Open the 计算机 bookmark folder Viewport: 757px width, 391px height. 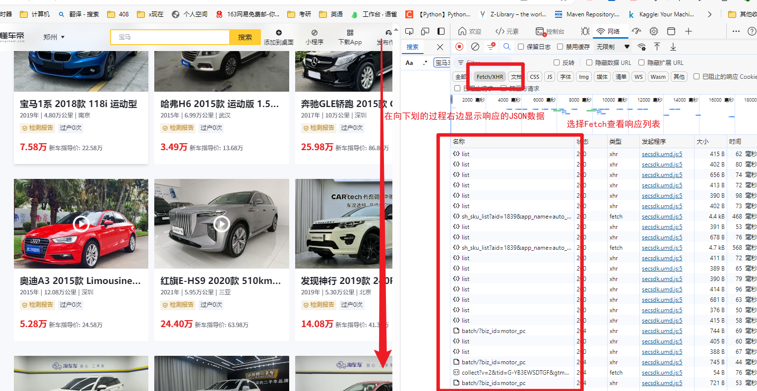[x=35, y=14]
